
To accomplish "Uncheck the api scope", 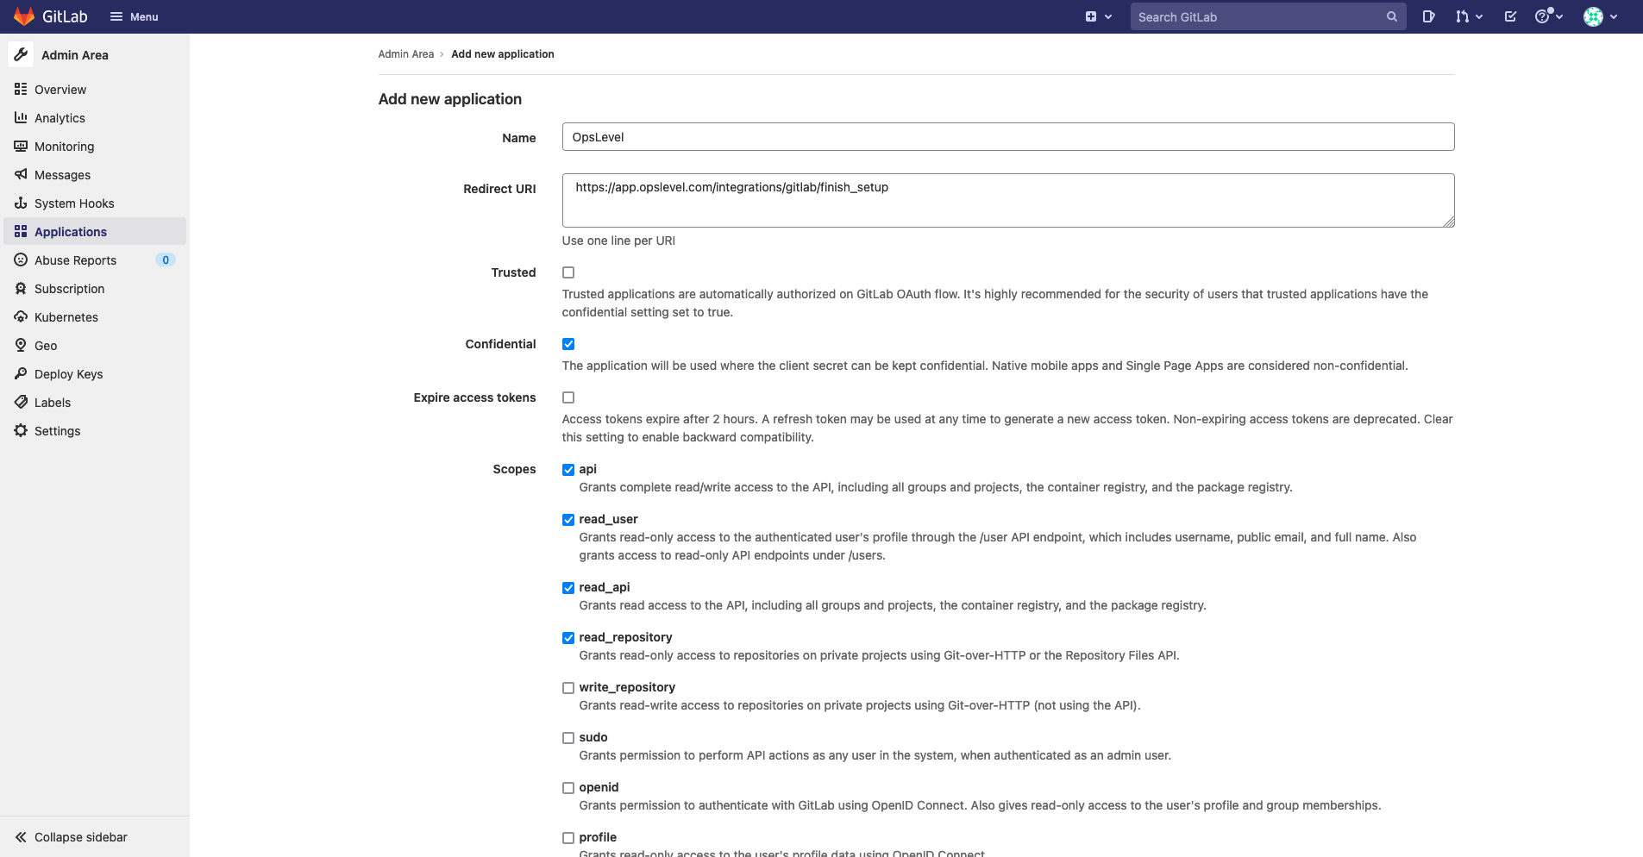I will click(x=568, y=470).
